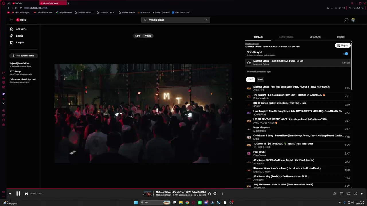The width and height of the screenshot is (367, 206).
Task: Click the now-playing album thumbnail
Action: click(149, 194)
